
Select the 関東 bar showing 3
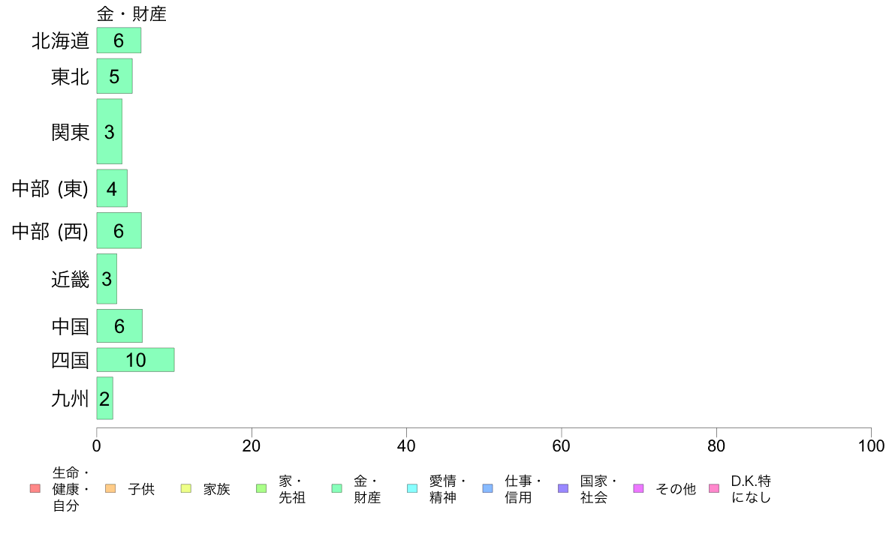click(109, 131)
